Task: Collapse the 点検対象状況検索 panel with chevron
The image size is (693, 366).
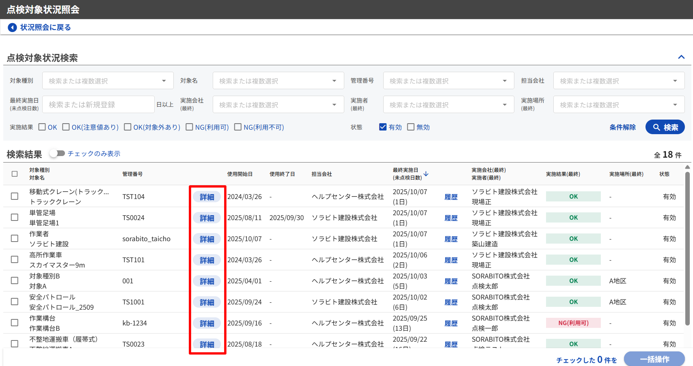Action: [x=681, y=57]
